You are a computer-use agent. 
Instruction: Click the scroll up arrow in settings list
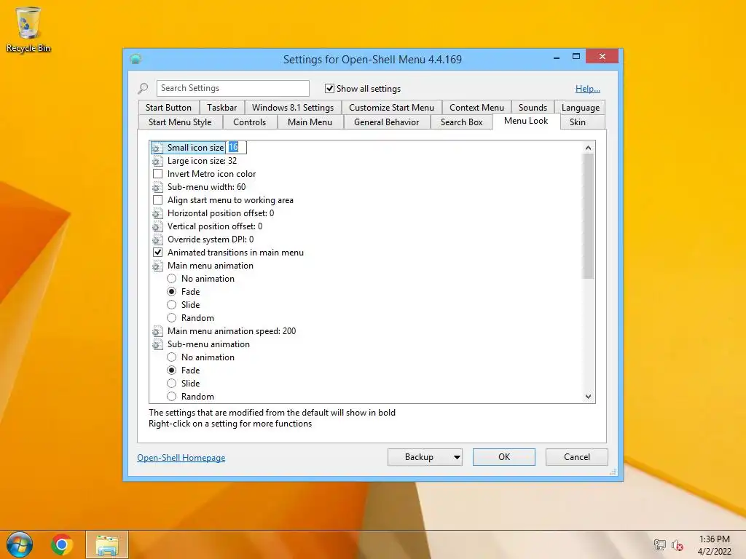click(588, 148)
